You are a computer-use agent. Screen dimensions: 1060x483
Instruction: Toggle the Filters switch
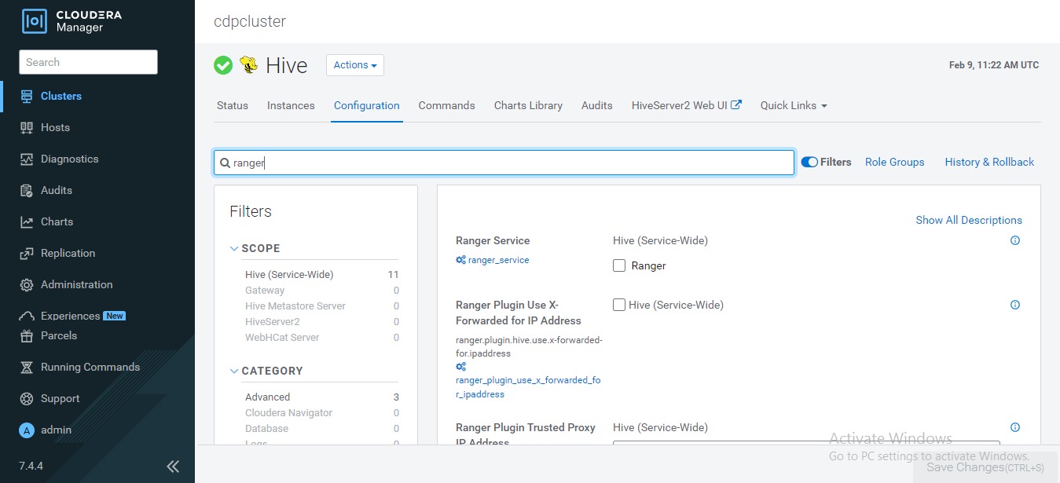809,162
